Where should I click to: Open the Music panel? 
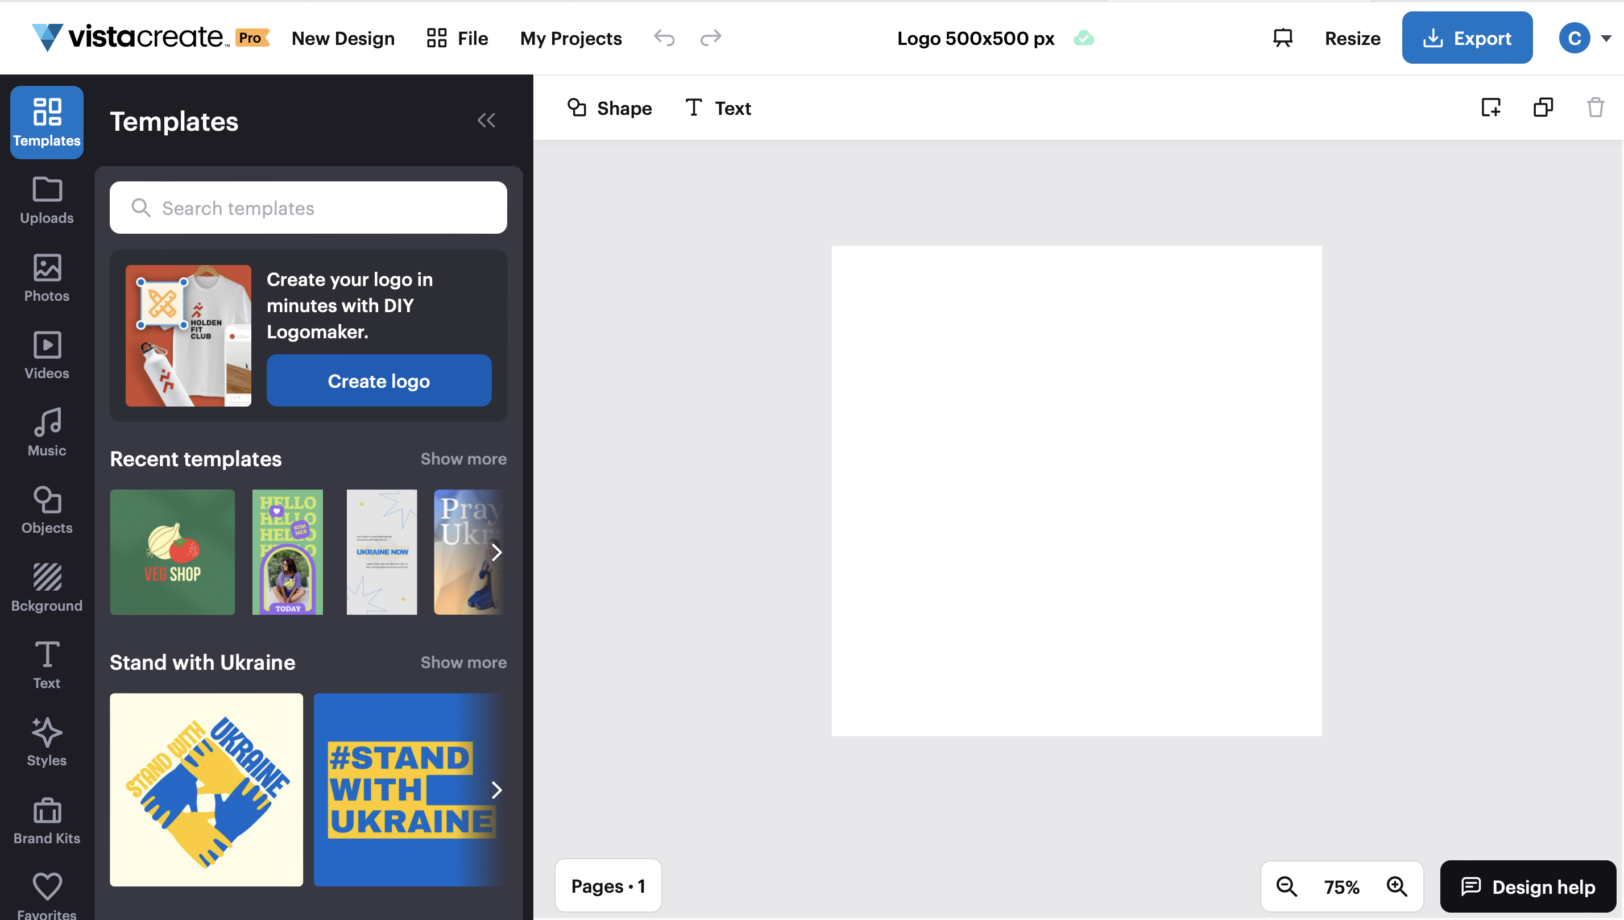pos(47,433)
